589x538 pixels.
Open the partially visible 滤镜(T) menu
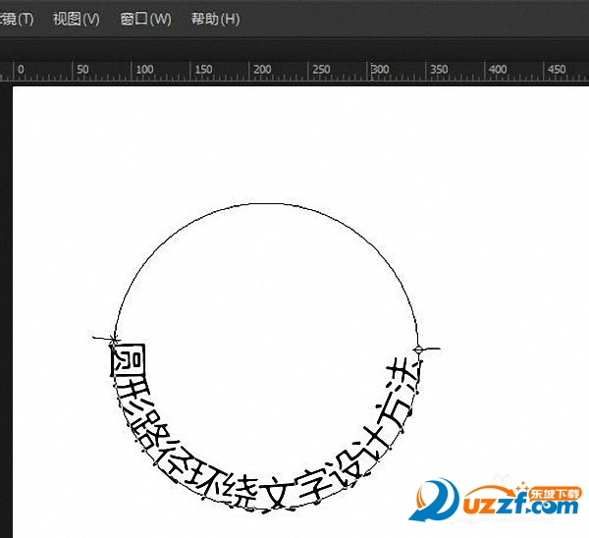17,19
